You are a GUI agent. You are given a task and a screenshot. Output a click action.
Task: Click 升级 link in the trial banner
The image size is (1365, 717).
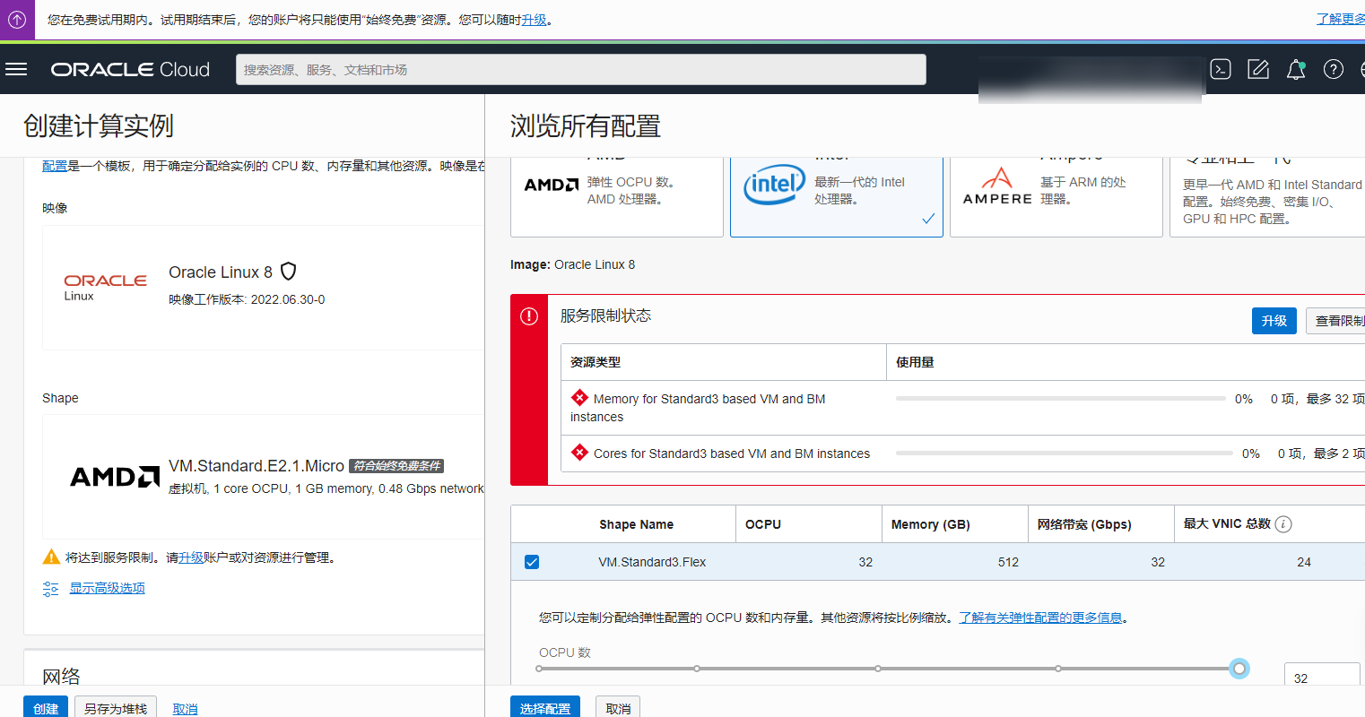[534, 20]
